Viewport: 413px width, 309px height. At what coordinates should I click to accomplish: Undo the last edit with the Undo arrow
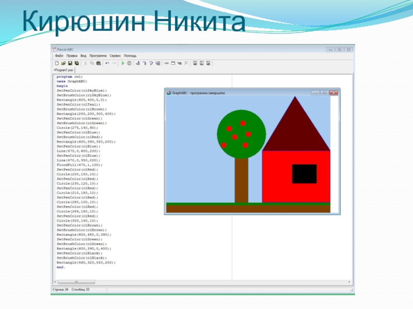pyautogui.click(x=107, y=63)
